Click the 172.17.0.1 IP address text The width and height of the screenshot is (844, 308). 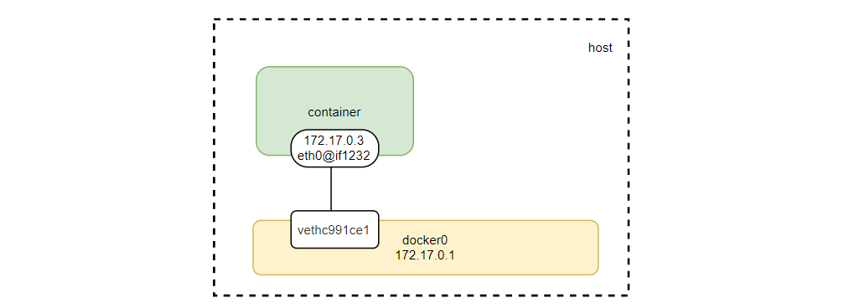[425, 255]
